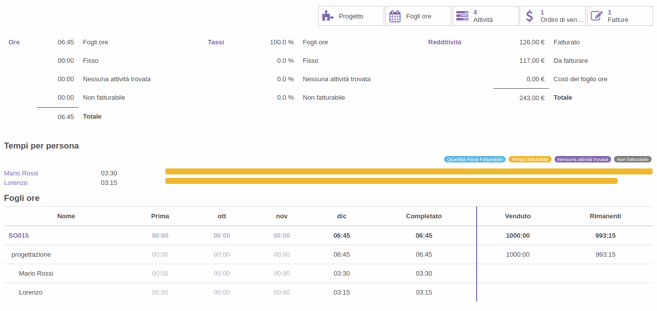Click the Quantità Fissa Fatturabile legend badge
The width and height of the screenshot is (657, 311).
[x=475, y=159]
